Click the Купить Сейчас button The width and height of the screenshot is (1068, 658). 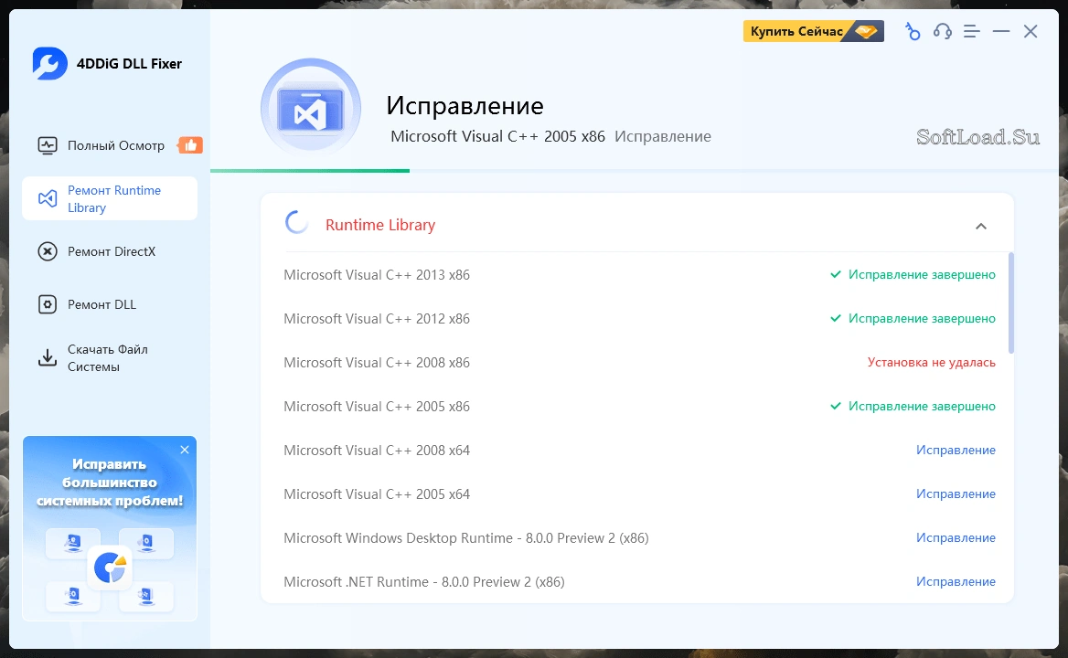tap(813, 31)
